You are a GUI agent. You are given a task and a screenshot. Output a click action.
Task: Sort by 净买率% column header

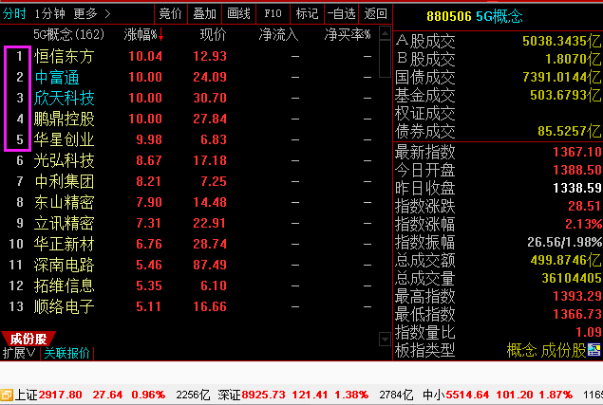(348, 34)
